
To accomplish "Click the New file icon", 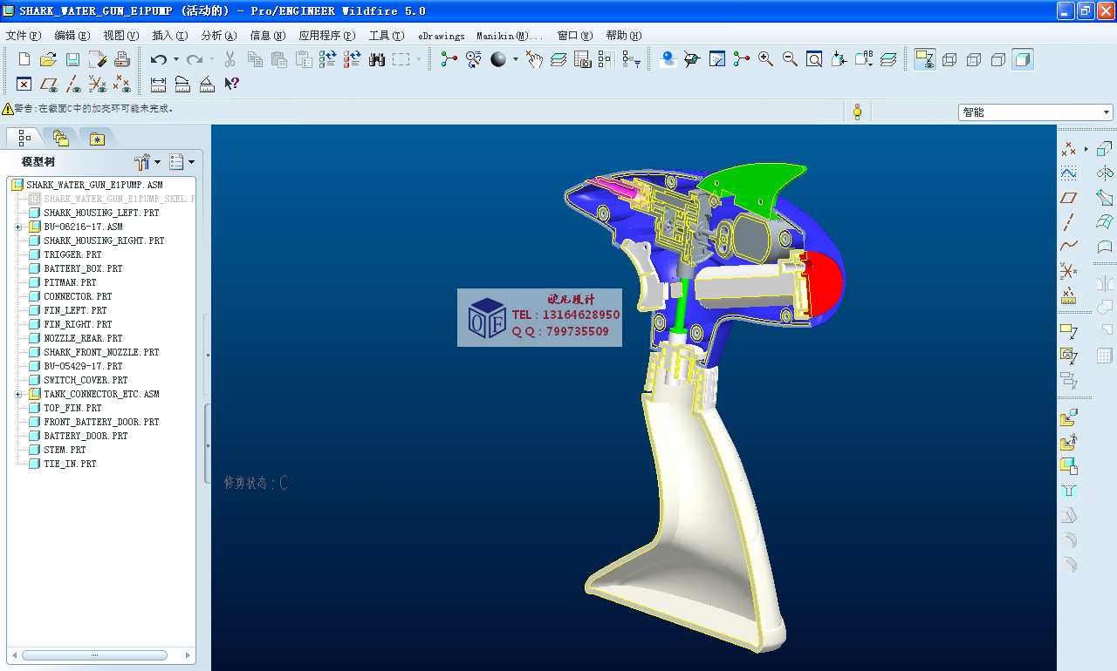I will 24,59.
